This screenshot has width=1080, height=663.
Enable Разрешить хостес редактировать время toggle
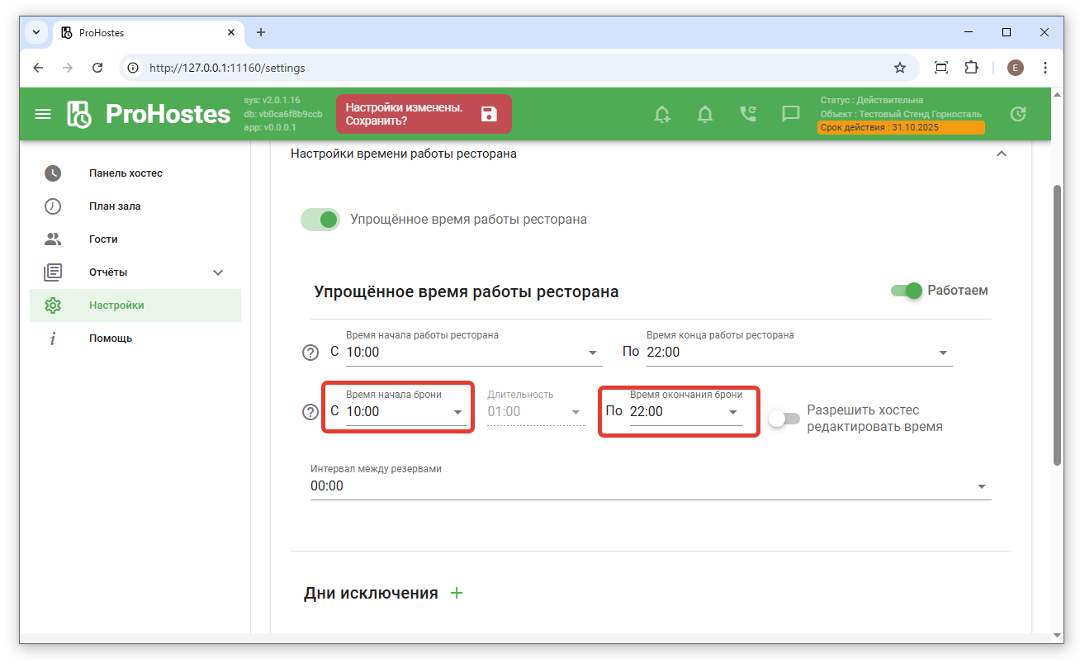point(784,419)
